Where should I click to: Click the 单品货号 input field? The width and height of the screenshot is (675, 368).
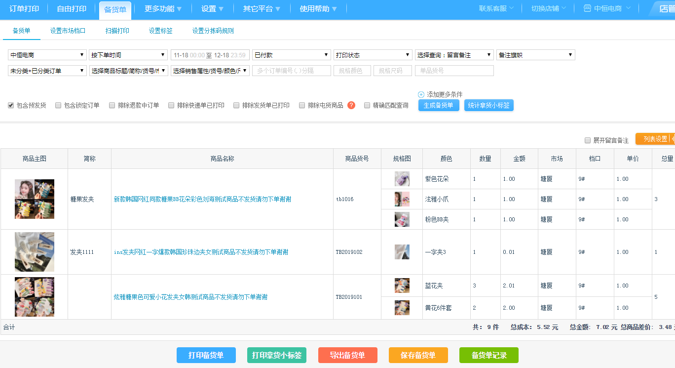(x=454, y=71)
